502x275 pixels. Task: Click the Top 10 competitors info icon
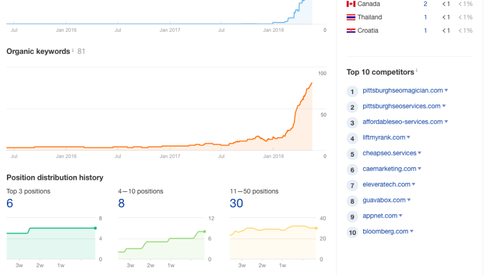pyautogui.click(x=417, y=71)
